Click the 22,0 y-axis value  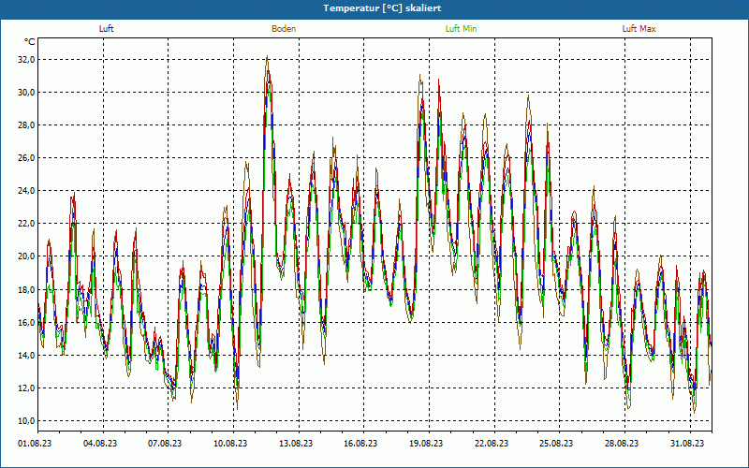[26, 224]
